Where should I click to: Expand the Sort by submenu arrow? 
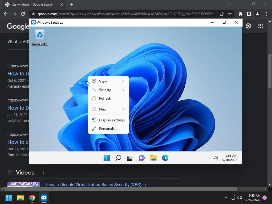coord(123,90)
